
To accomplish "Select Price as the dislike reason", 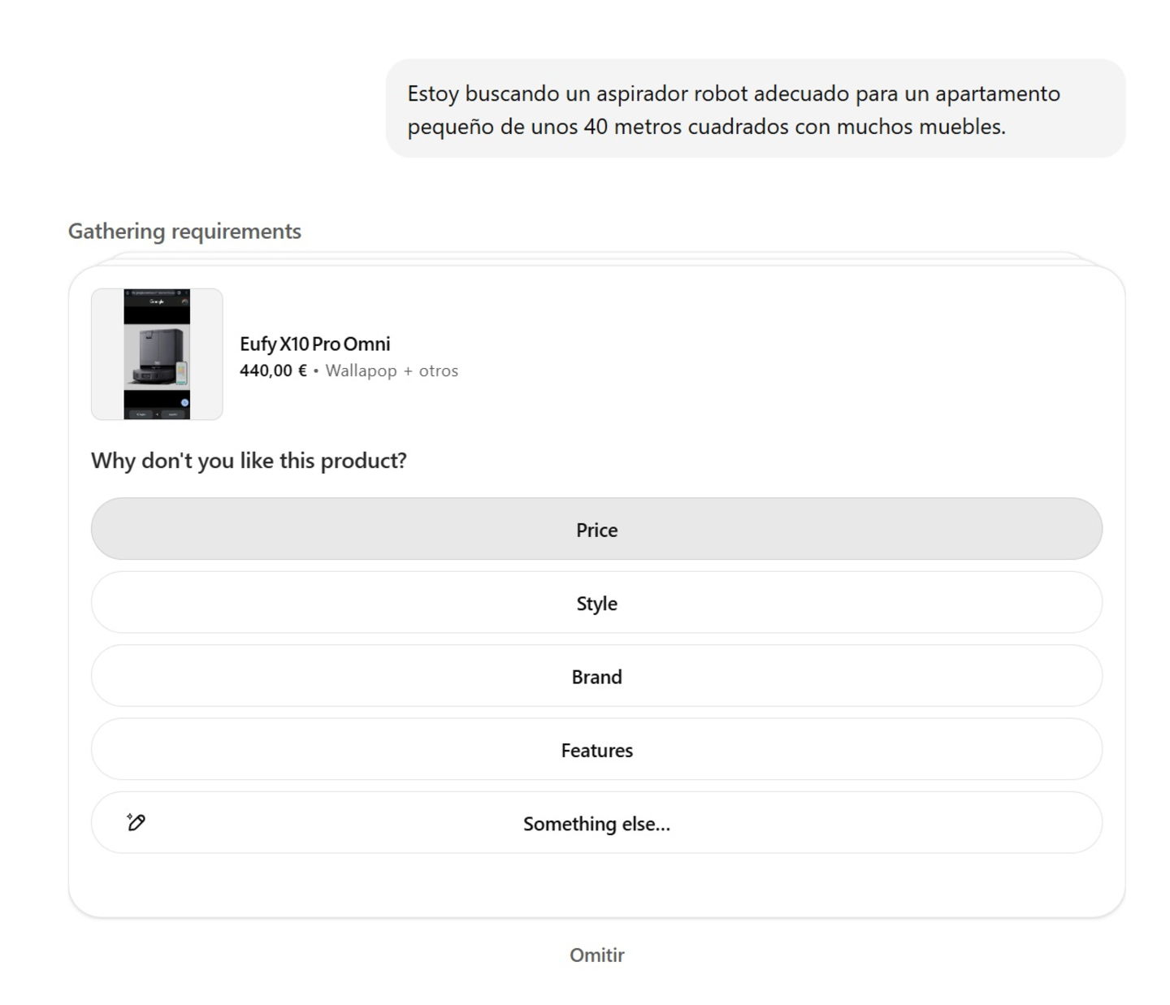I will tap(596, 529).
